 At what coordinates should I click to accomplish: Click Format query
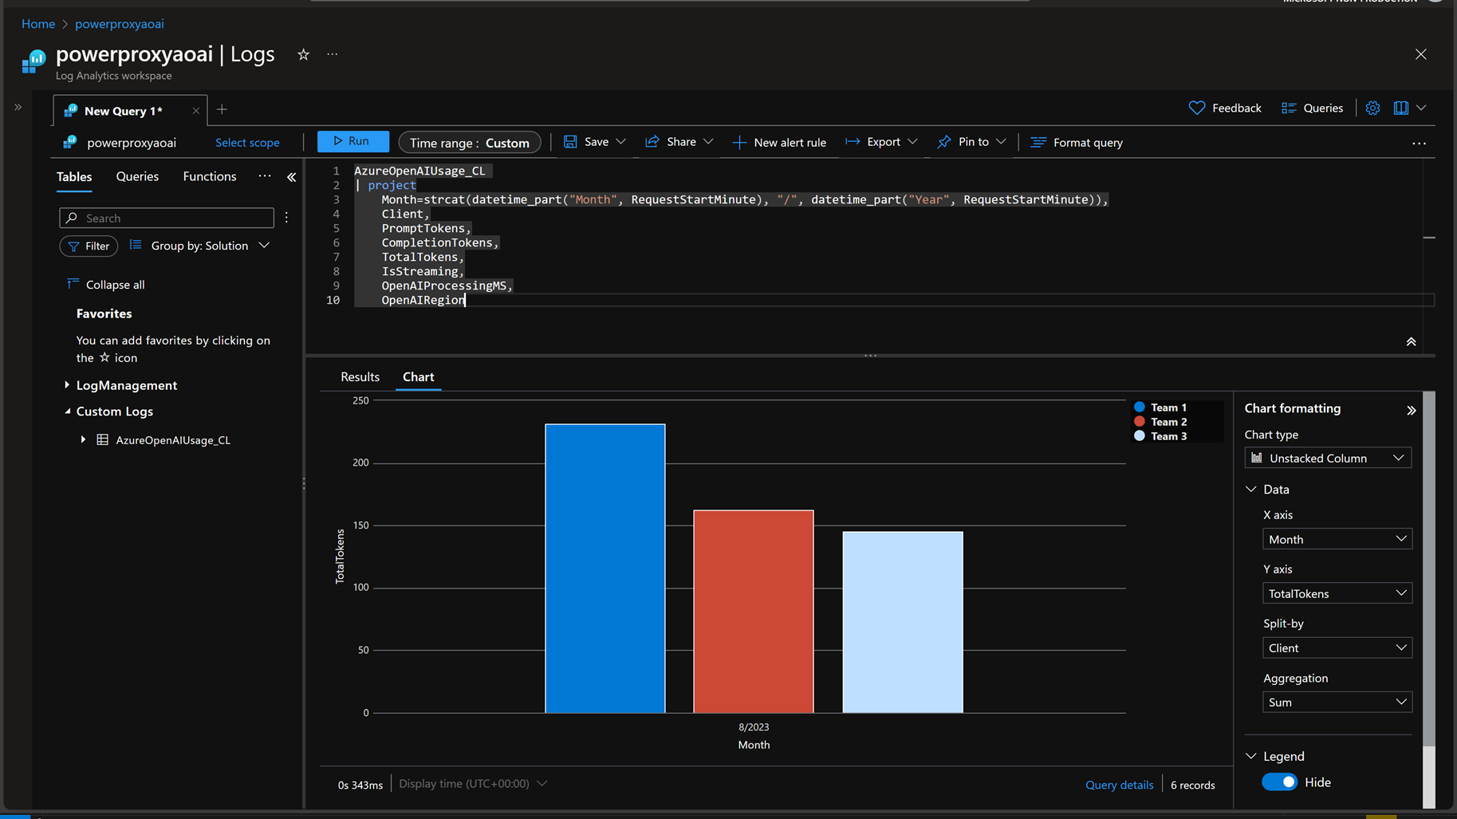[x=1077, y=142]
